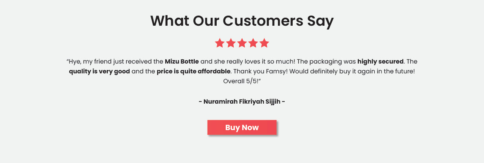Click reviewer name Nuramirah Fikriyah Sijjih

pos(242,101)
